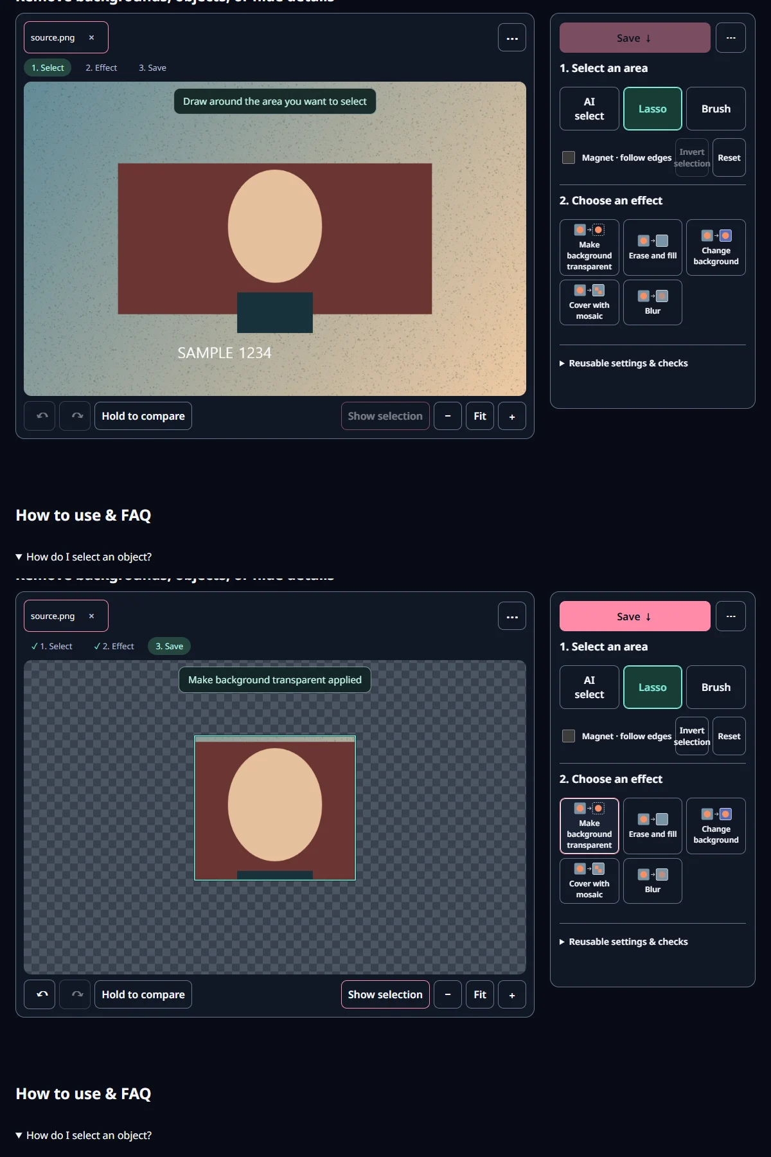
Task: Click the dimmed Save button in upper panel
Action: 635,38
